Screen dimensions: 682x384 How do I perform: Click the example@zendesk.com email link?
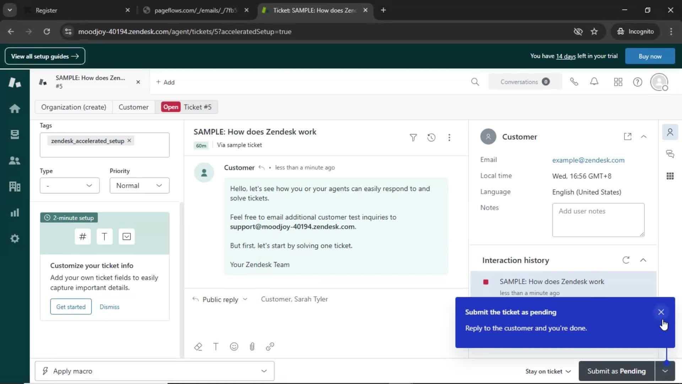tap(588, 160)
